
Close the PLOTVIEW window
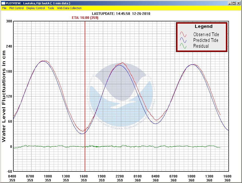(x=238, y=3)
